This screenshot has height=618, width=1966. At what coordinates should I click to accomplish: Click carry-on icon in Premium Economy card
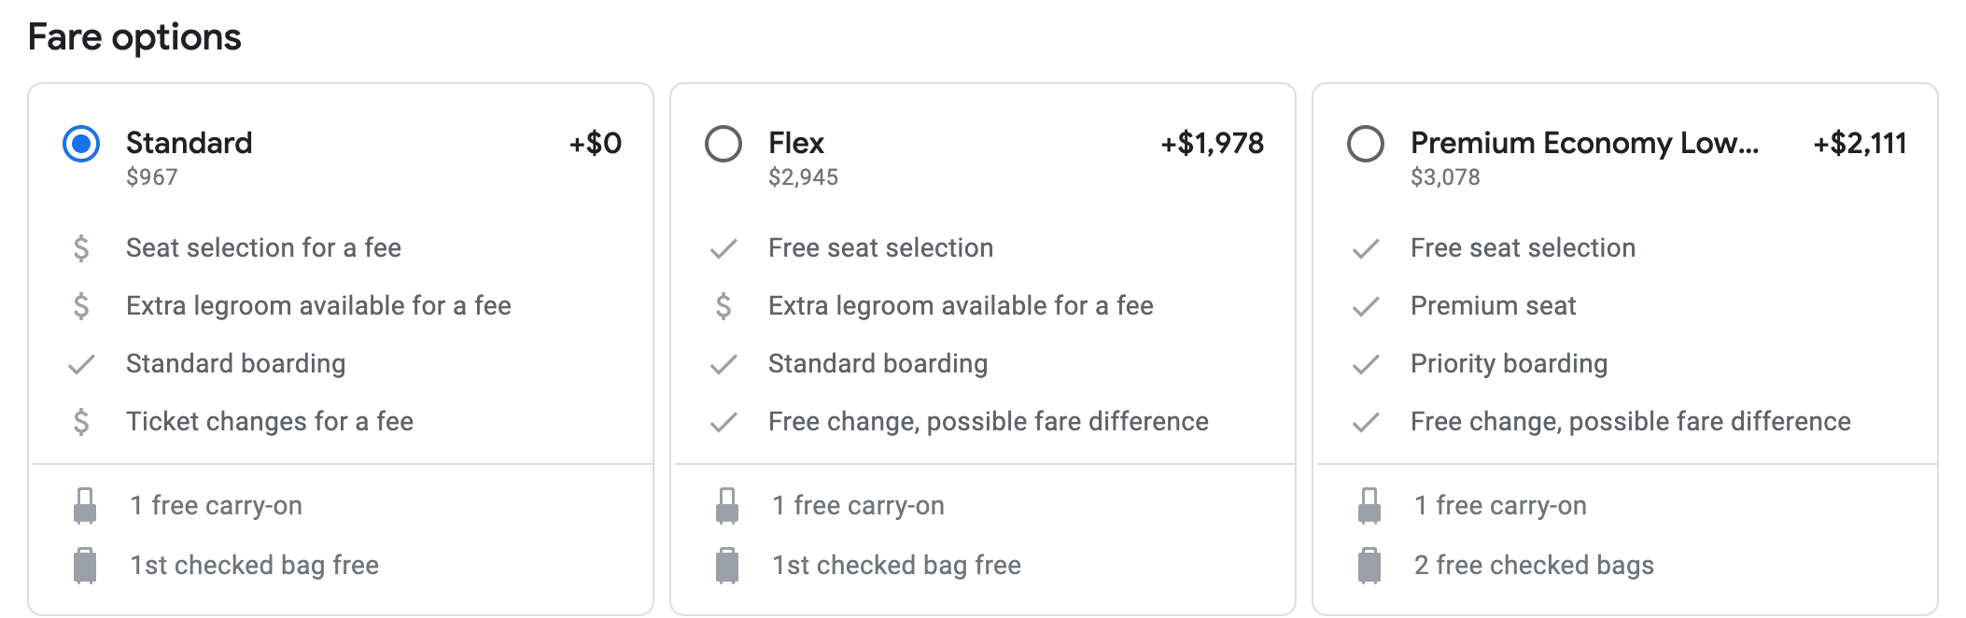(1369, 506)
